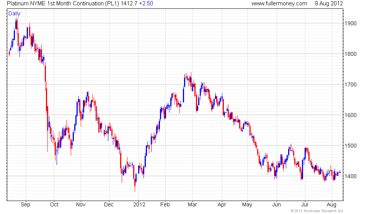Click the Dec label on the time axis
375x214 pixels.
[x=109, y=205]
